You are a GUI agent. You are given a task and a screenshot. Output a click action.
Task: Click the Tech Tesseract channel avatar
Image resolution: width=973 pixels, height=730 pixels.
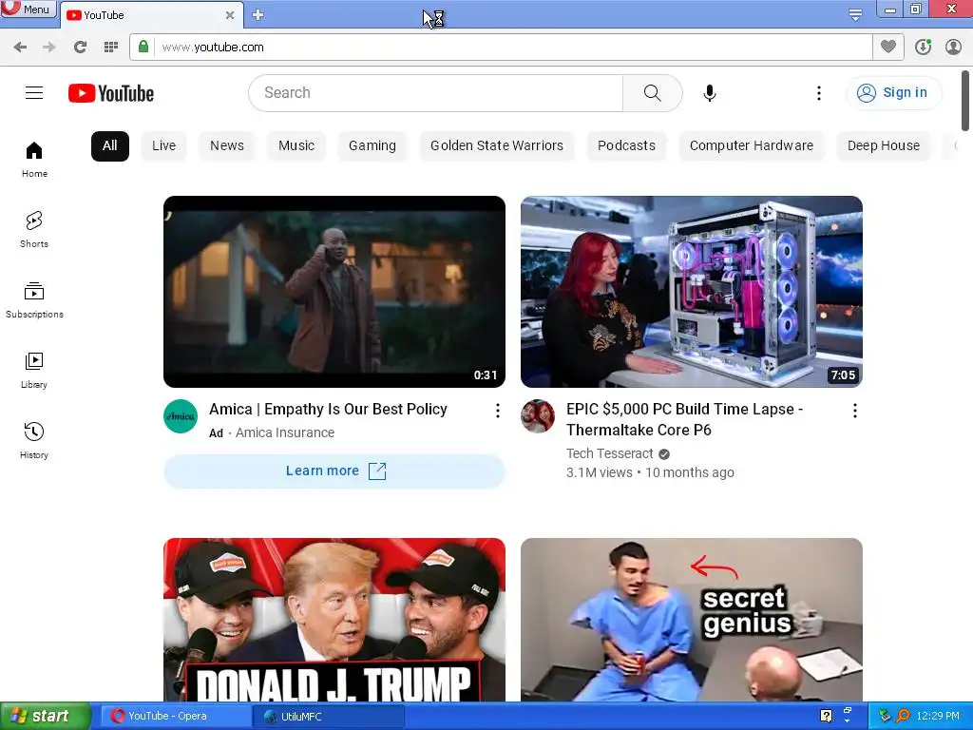click(x=538, y=416)
